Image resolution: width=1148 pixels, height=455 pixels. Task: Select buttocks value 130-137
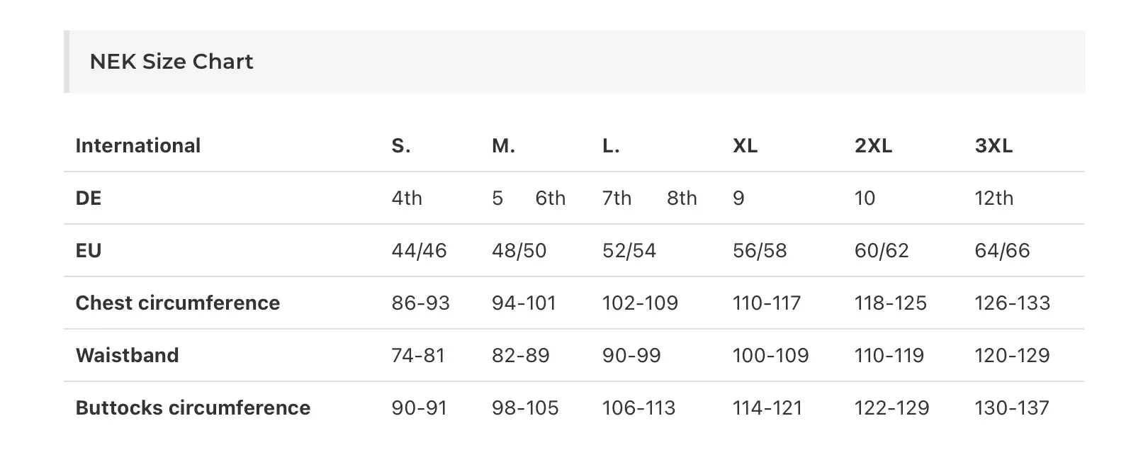click(x=1011, y=408)
